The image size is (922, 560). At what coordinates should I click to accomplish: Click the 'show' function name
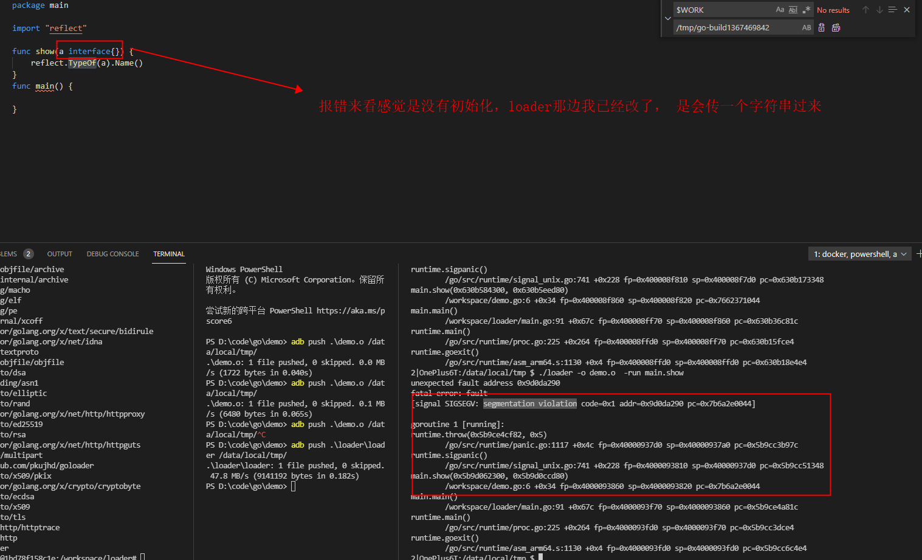click(45, 52)
